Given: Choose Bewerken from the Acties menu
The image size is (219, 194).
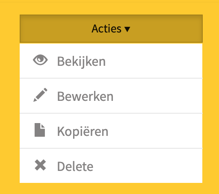Looking at the screenshot, I should coord(111,96).
